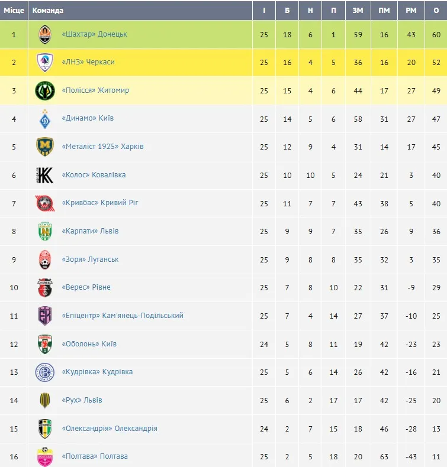Click the Zorya Luhansk club emblem
Image resolution: width=447 pixels, height=467 pixels.
[45, 260]
